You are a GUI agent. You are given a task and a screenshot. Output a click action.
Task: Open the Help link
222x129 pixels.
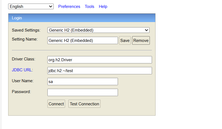(x=103, y=7)
